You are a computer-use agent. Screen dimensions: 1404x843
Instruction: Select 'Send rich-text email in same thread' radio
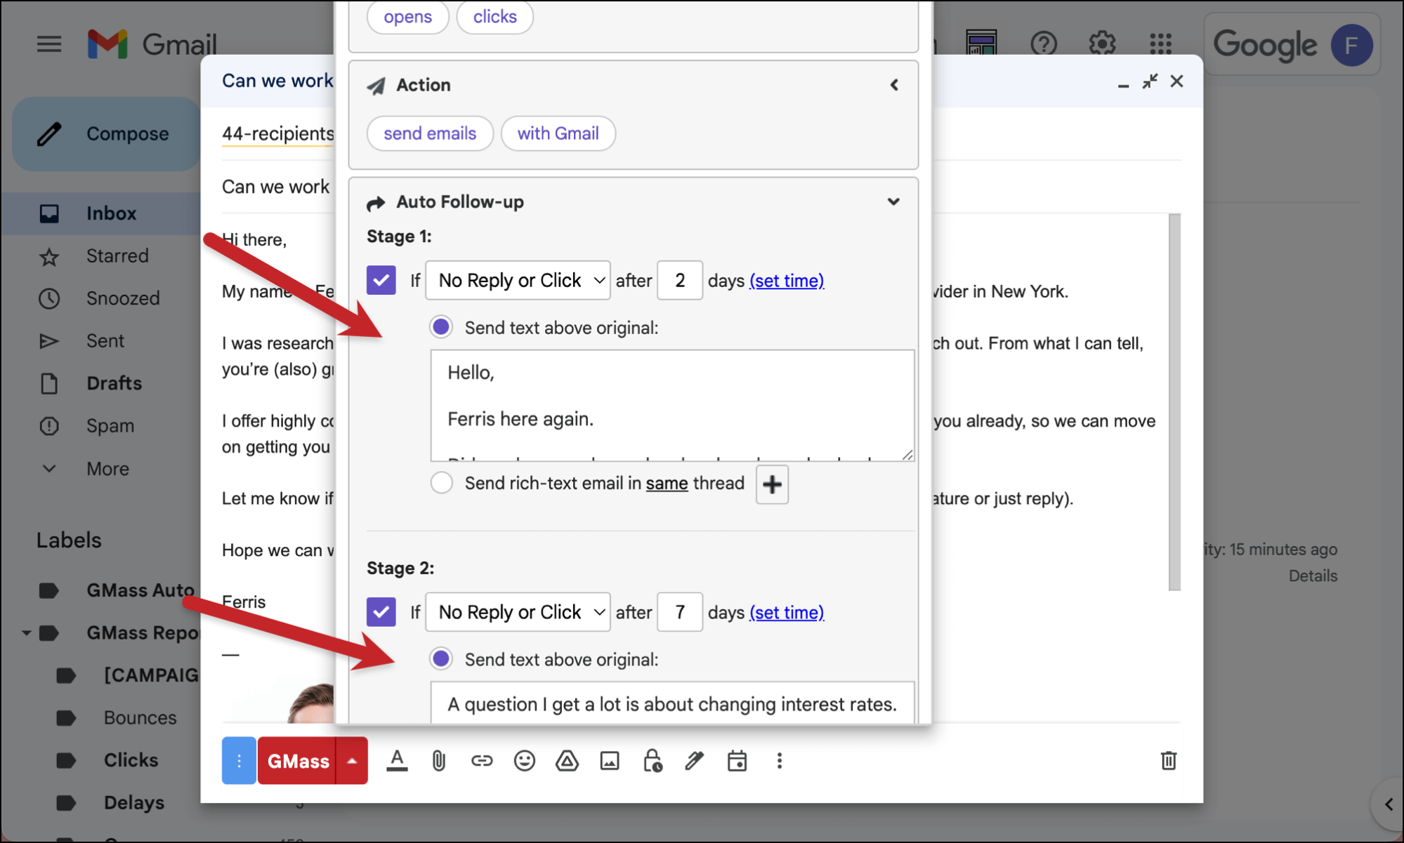tap(441, 483)
